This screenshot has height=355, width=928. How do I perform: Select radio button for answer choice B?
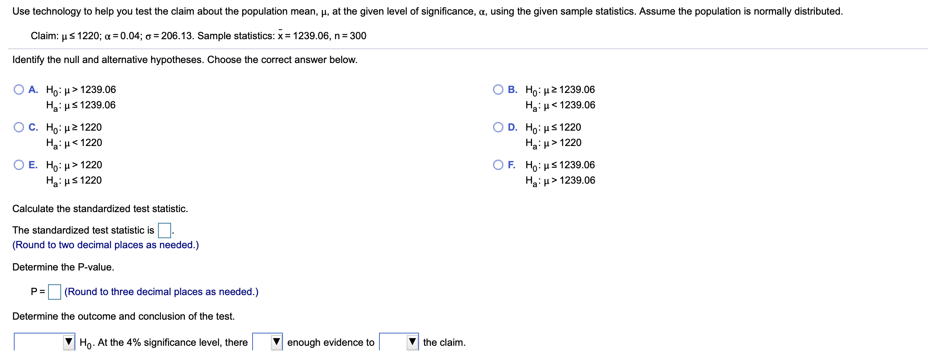pyautogui.click(x=498, y=89)
